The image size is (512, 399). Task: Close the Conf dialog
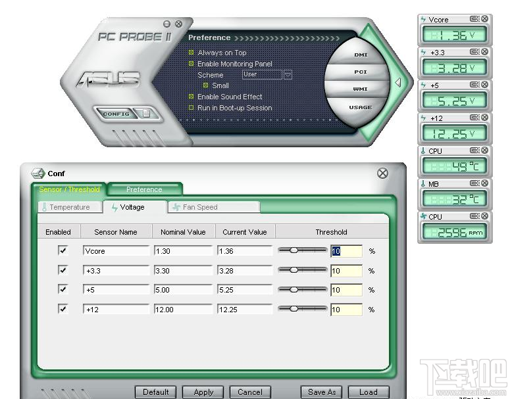click(x=383, y=173)
